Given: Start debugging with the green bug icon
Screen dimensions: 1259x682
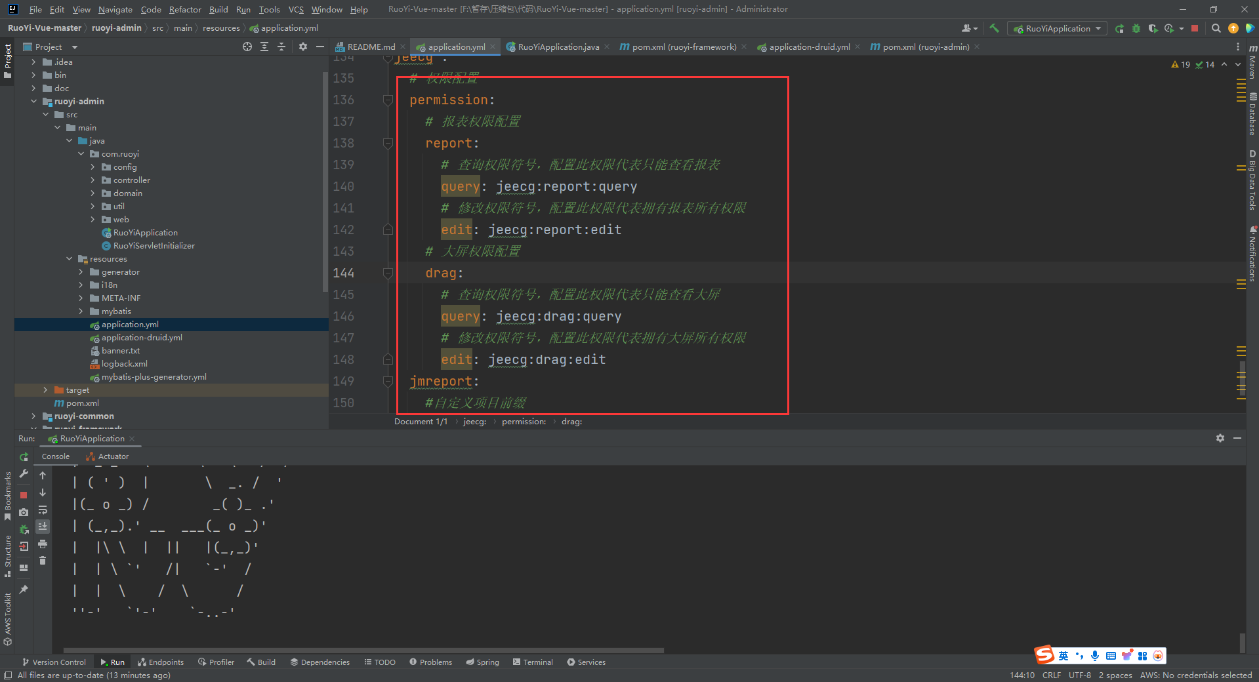Looking at the screenshot, I should pyautogui.click(x=1136, y=28).
